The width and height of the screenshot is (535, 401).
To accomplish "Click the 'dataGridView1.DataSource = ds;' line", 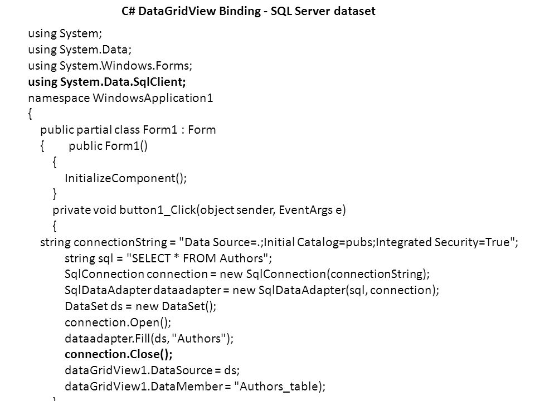I will coord(152,370).
